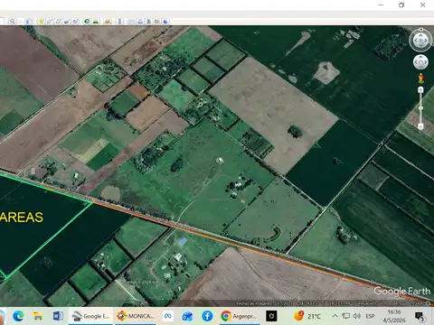Show hidden system tray icons chevron
Viewport: 434px width, 325px height.
click(335, 316)
